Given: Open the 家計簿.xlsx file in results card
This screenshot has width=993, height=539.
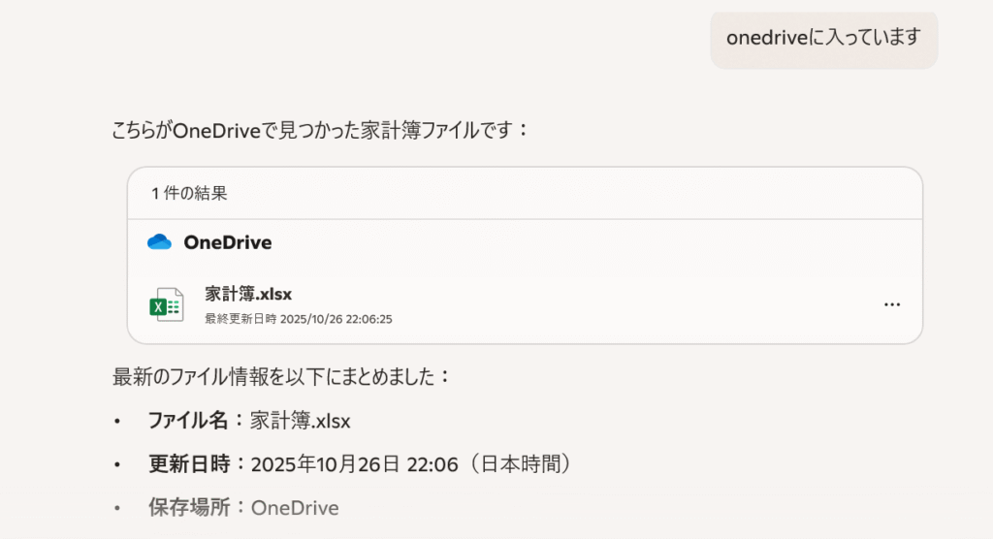Looking at the screenshot, I should click(249, 293).
